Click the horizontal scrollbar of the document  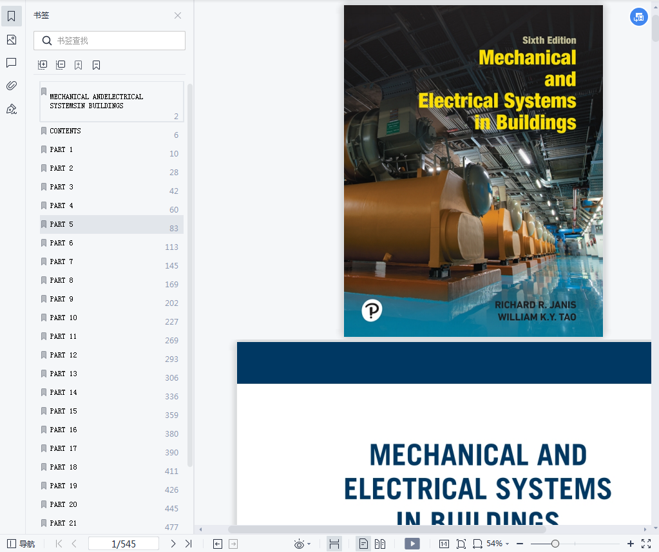click(387, 529)
